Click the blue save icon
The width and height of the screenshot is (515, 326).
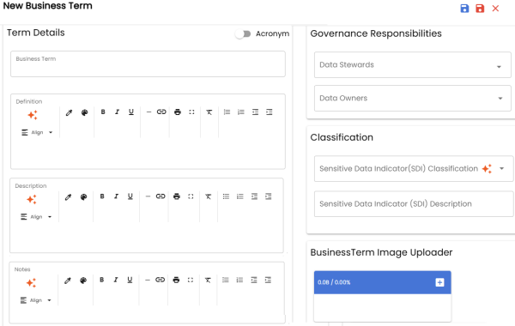[x=464, y=9]
